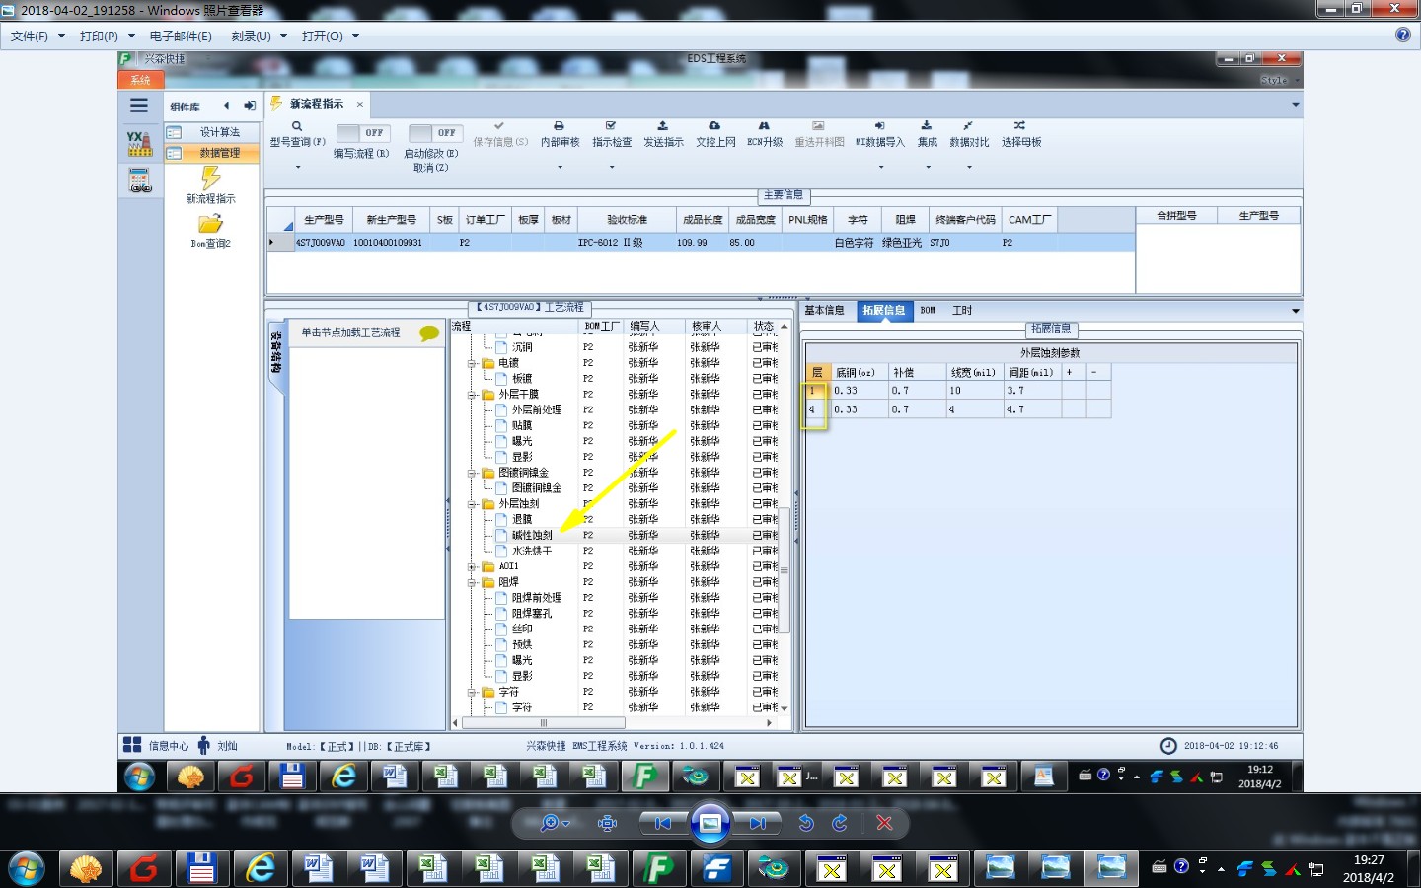This screenshot has height=888, width=1421.
Task: Switch to the BOM tab
Action: pos(928,310)
